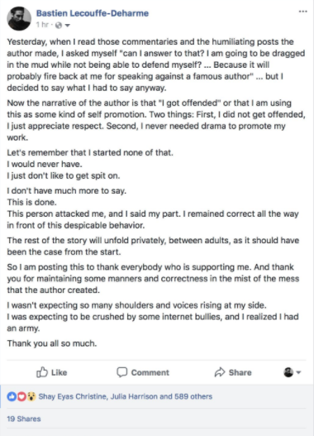Click the speech bubble Comment icon
Viewport: 314px width, 436px height.
[121, 372]
